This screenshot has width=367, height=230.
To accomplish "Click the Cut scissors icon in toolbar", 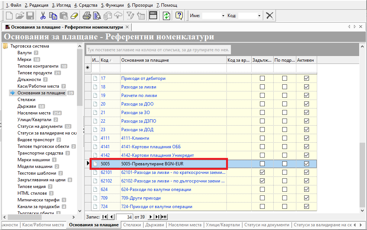I will coord(43,16).
